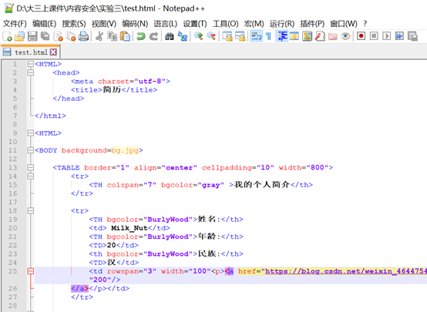This screenshot has height=312, width=427.
Task: Click the blue save icon on test.html tab
Action: [7, 52]
